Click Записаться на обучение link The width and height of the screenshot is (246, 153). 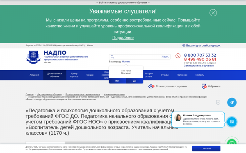(199, 66)
